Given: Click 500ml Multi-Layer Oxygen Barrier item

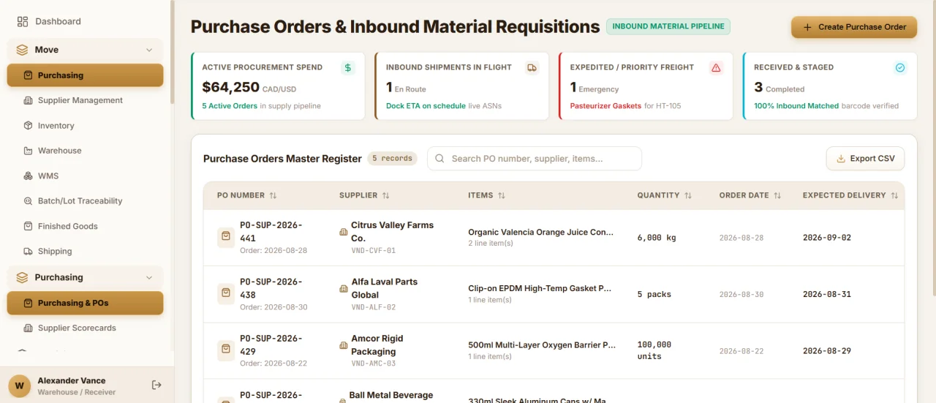Looking at the screenshot, I should click(x=542, y=345).
